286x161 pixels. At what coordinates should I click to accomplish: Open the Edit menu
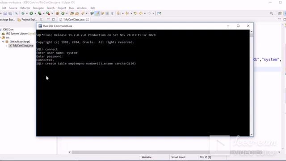pos(4,8)
